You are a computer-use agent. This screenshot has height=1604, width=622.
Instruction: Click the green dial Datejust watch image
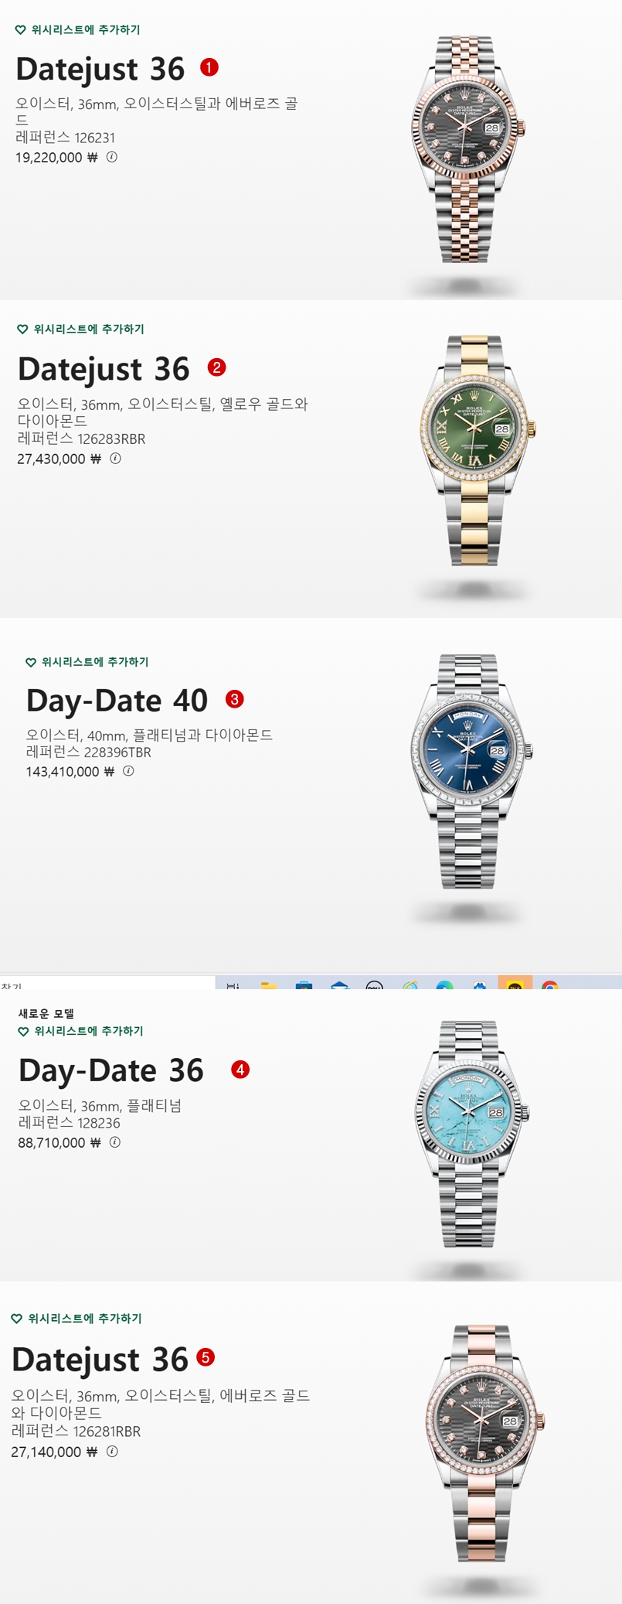[478, 450]
